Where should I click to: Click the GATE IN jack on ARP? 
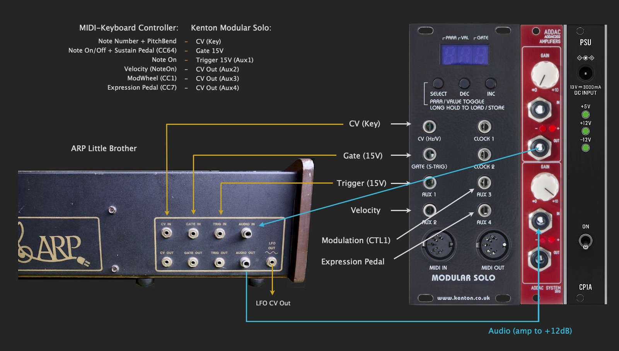193,233
